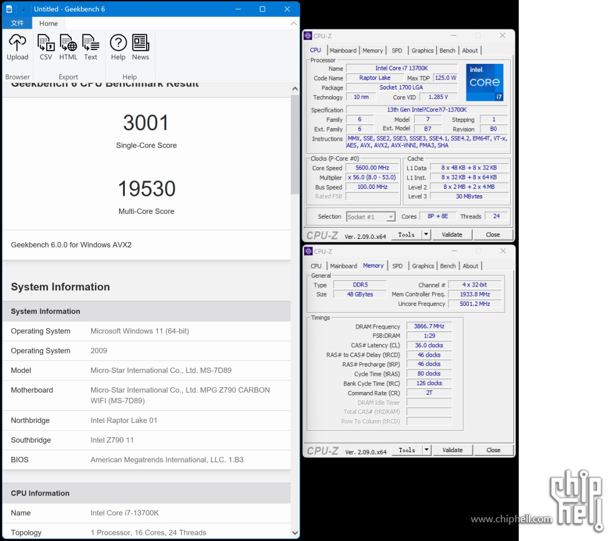Minimize the Geekbench 6 window
612x541 pixels.
point(238,9)
